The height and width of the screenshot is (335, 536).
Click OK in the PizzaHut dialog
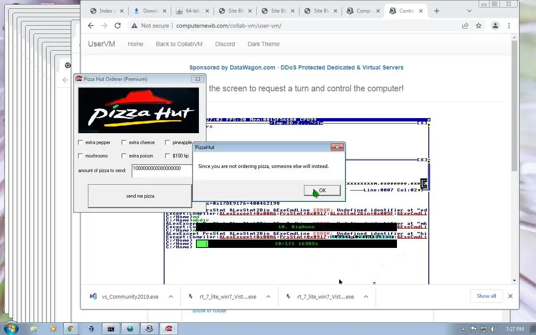322,191
